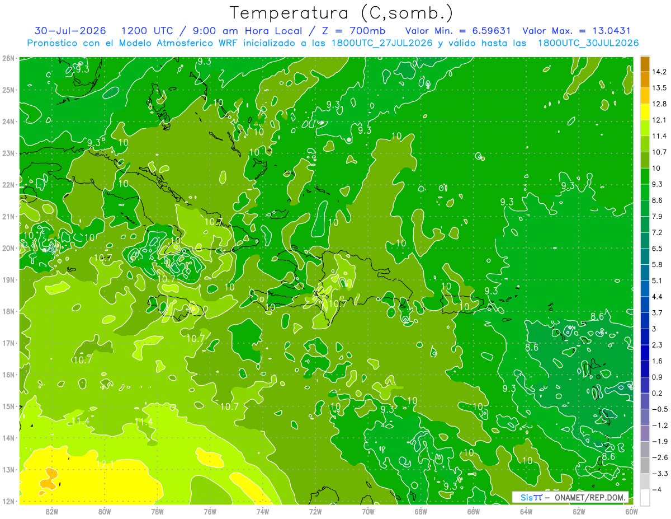Click latitude label "13N"
The image size is (671, 519).
pos(8,469)
